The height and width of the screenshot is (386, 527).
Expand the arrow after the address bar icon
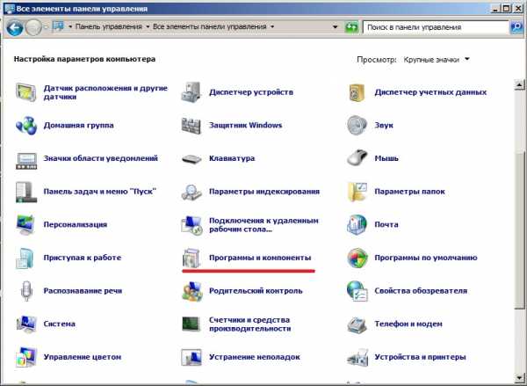70,26
